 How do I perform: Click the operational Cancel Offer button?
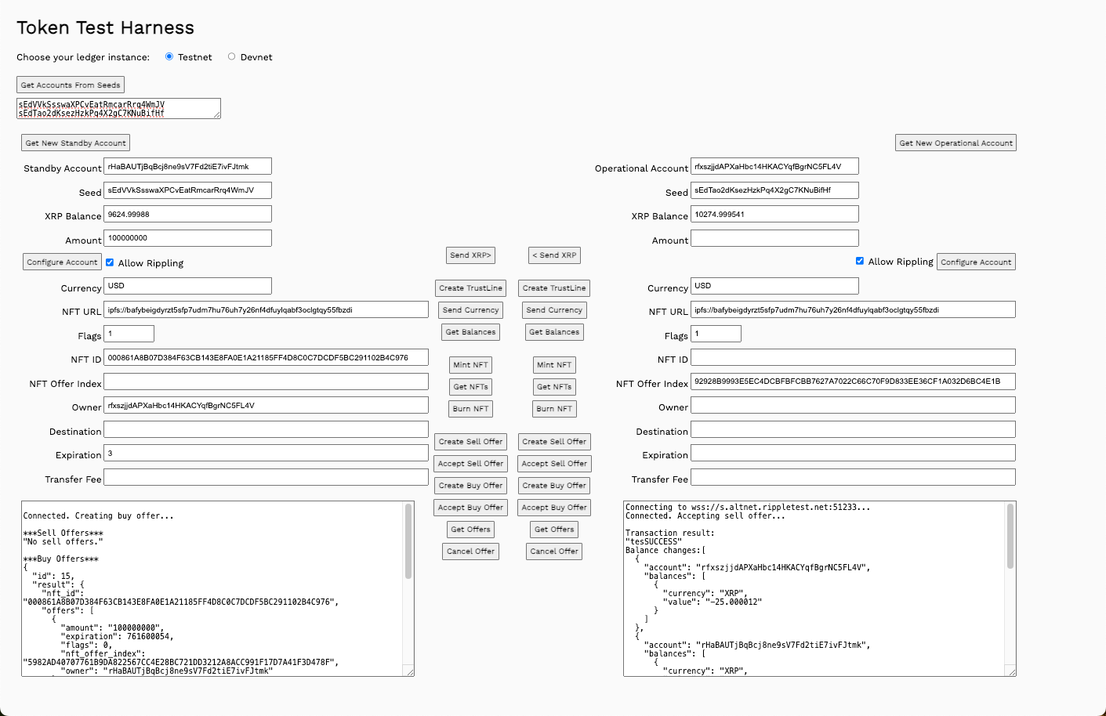click(554, 551)
